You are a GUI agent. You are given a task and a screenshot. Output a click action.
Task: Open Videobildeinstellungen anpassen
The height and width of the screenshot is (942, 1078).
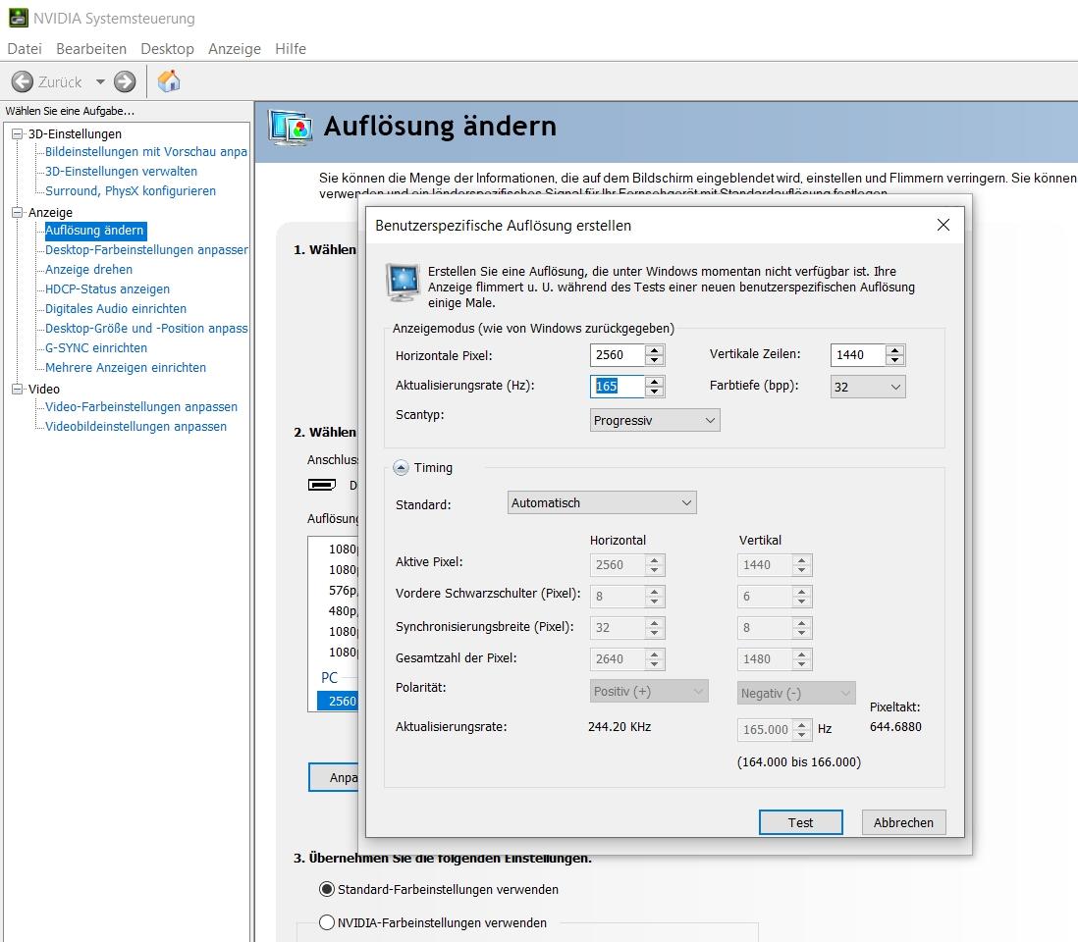[x=135, y=427]
